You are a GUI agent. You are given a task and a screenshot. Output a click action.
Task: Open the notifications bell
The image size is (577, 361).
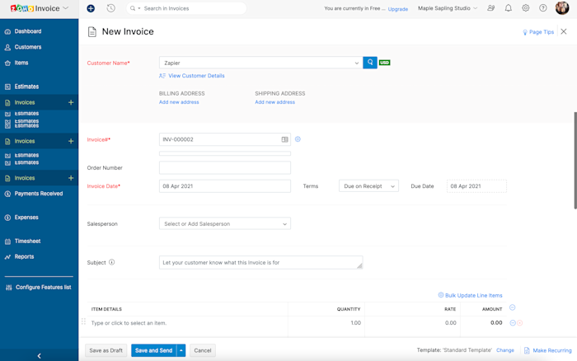tap(509, 8)
